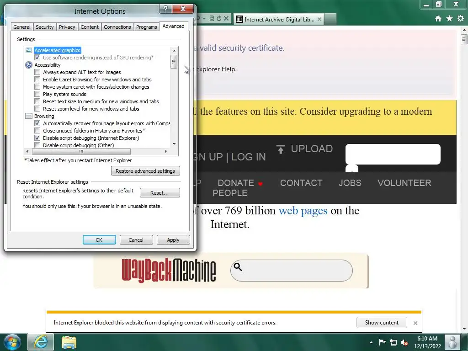Viewport: 468px width, 351px height.
Task: Click the Accessibility category icon
Action: pos(29,65)
